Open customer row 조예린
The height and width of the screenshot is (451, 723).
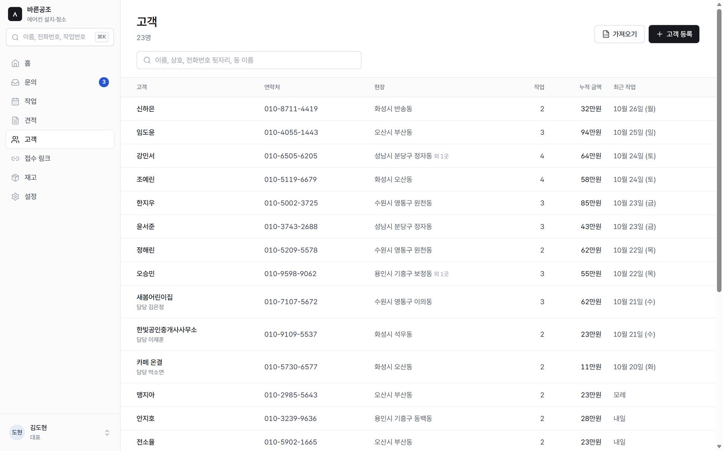(x=418, y=179)
